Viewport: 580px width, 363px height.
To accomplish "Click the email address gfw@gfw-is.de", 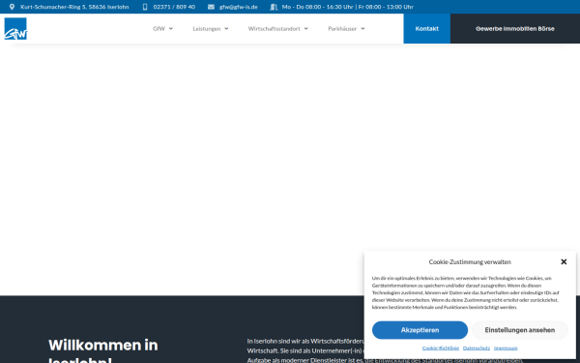I will click(x=239, y=7).
